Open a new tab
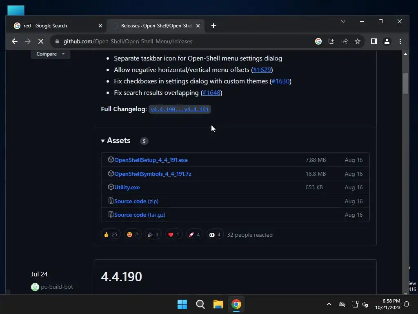418x314 pixels. pyautogui.click(x=213, y=26)
